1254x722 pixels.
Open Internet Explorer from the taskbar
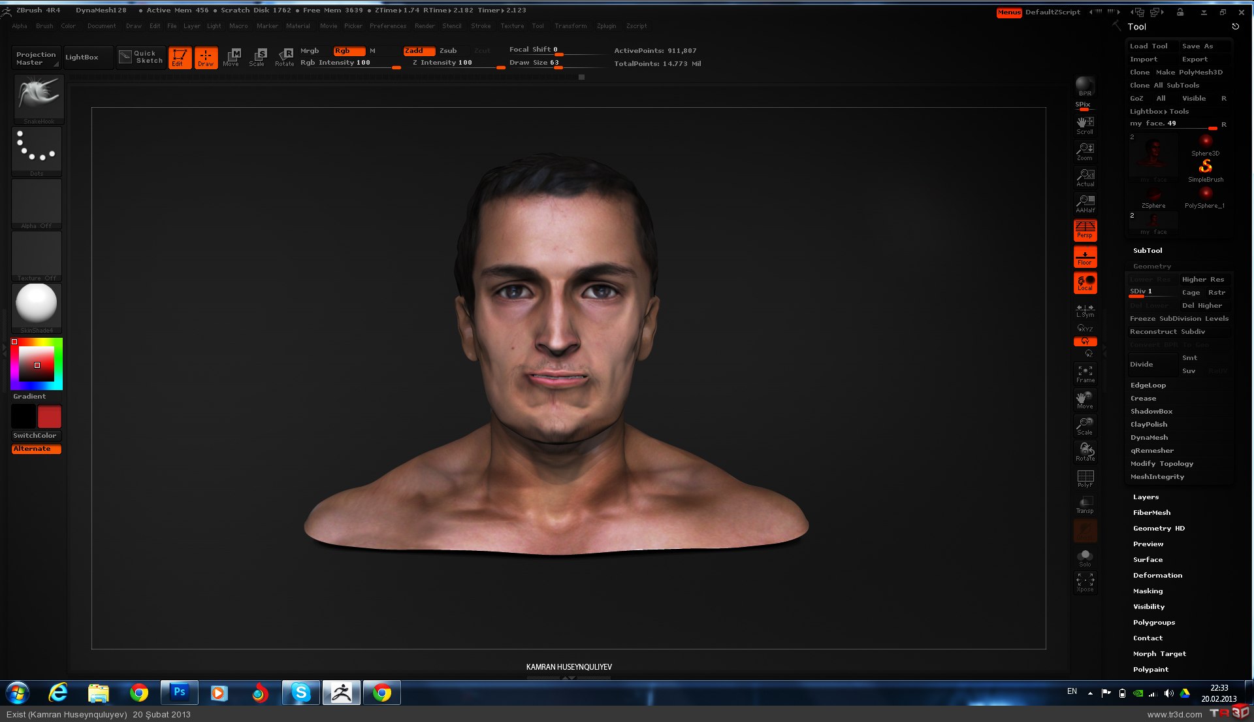coord(59,693)
